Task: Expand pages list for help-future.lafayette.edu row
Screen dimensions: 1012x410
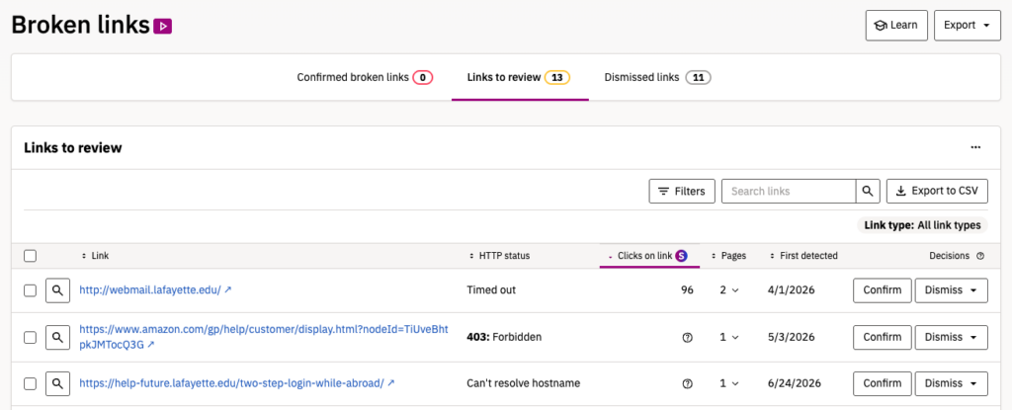Action: coord(729,383)
